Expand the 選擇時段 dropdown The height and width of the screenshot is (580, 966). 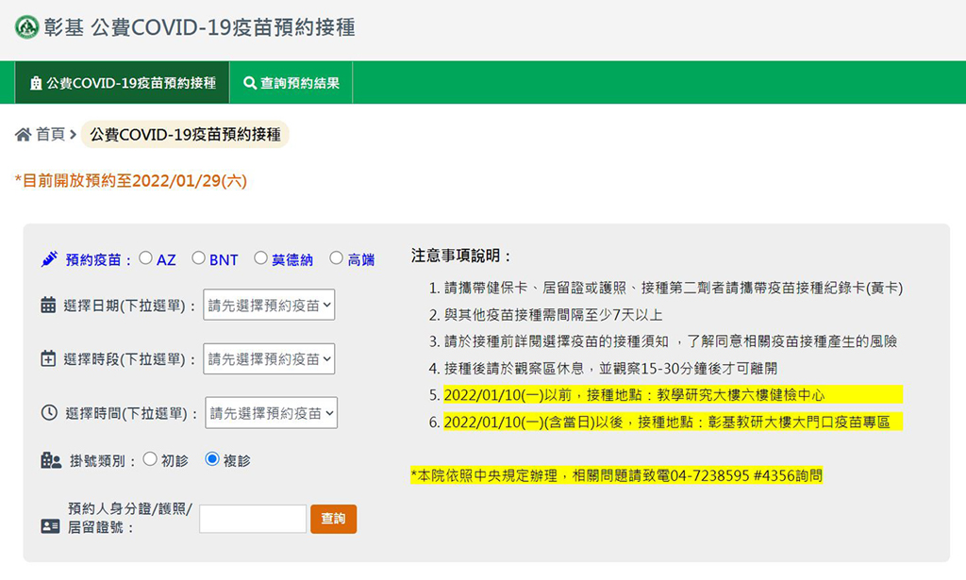tap(269, 359)
